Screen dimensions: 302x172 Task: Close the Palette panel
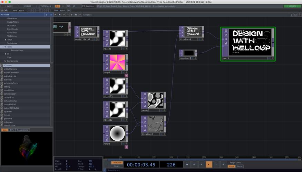point(51,14)
